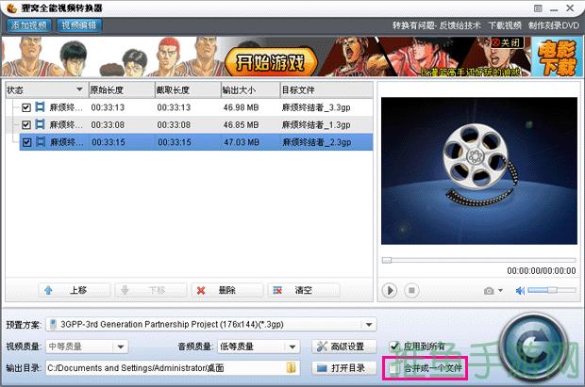The image size is (585, 387).
Task: Click the stop button under preview
Action: (413, 290)
